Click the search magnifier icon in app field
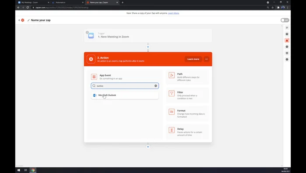The height and width of the screenshot is (173, 306). click(94, 86)
